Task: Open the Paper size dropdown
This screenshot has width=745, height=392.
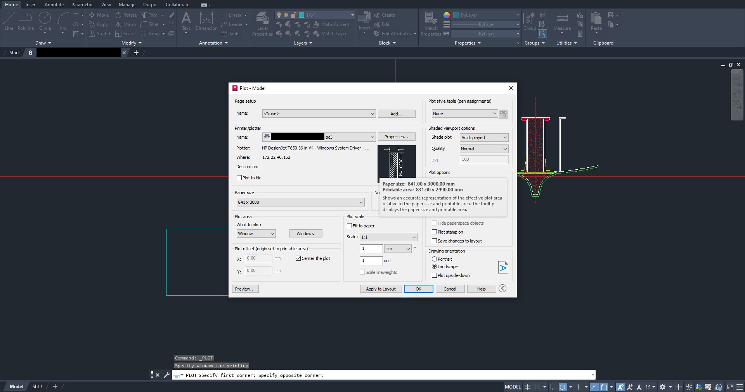Action: click(x=361, y=202)
